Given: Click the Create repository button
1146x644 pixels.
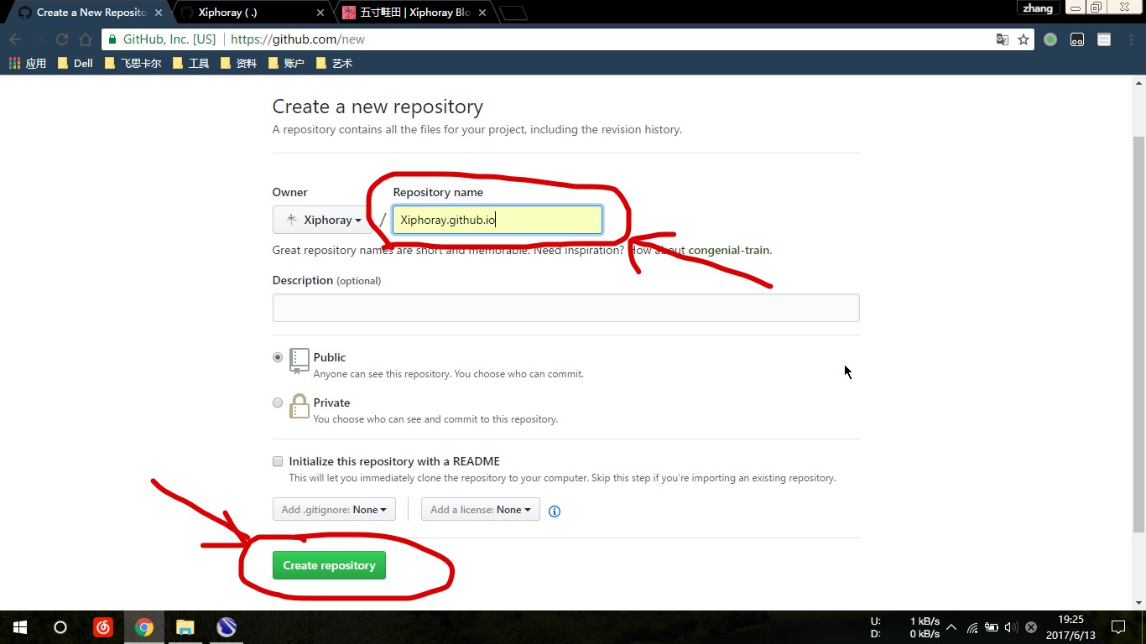Looking at the screenshot, I should (329, 565).
